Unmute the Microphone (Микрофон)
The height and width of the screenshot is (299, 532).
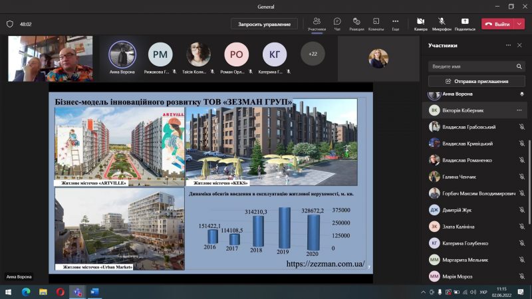tap(442, 24)
